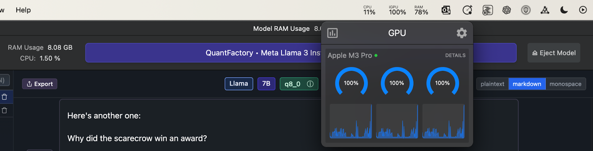The height and width of the screenshot is (151, 593).
Task: Click the Eject Model button
Action: click(554, 53)
